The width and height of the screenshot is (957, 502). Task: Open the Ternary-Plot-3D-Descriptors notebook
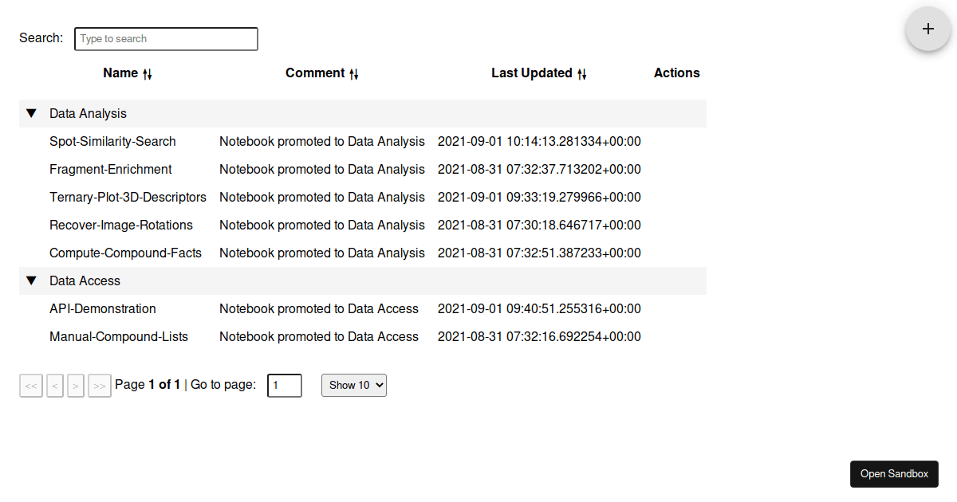click(x=128, y=197)
